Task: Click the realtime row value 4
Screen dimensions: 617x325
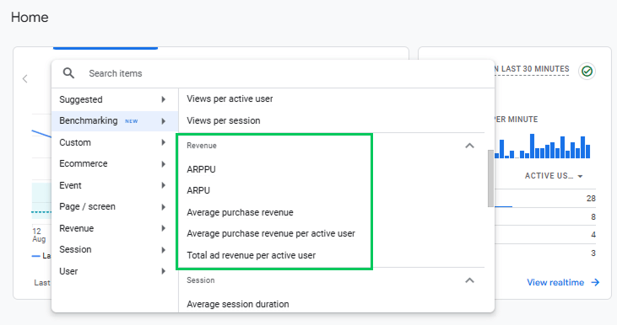Action: 593,235
